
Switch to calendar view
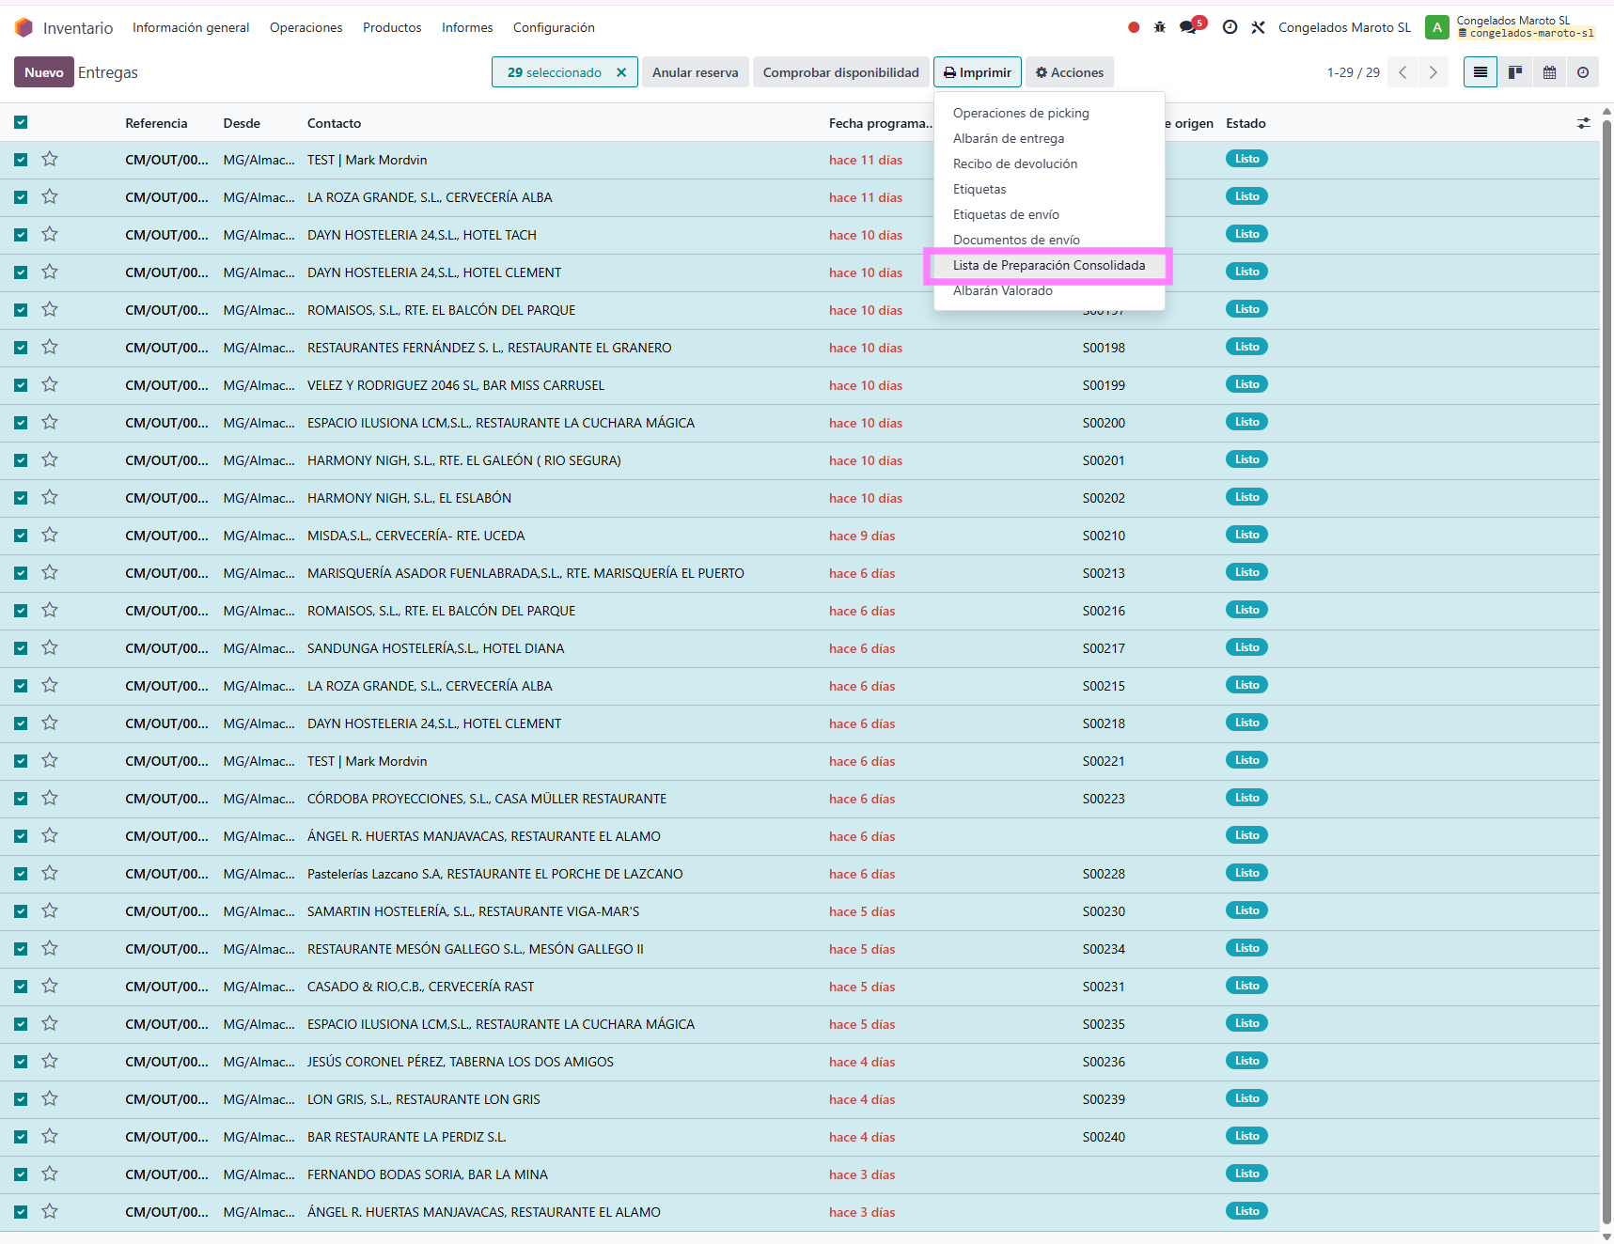pos(1549,72)
